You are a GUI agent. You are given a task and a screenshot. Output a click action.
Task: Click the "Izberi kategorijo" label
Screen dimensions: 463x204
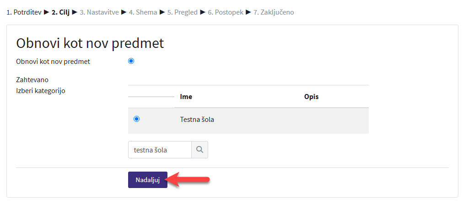(x=41, y=90)
